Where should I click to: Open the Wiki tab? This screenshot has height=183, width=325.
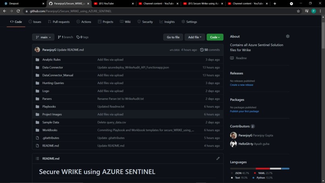coord(125,22)
